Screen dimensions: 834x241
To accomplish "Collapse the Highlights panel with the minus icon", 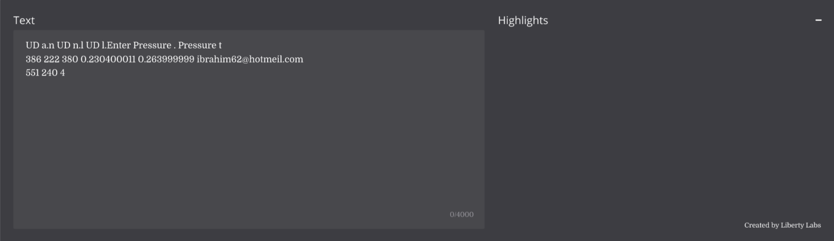I will click(x=818, y=20).
